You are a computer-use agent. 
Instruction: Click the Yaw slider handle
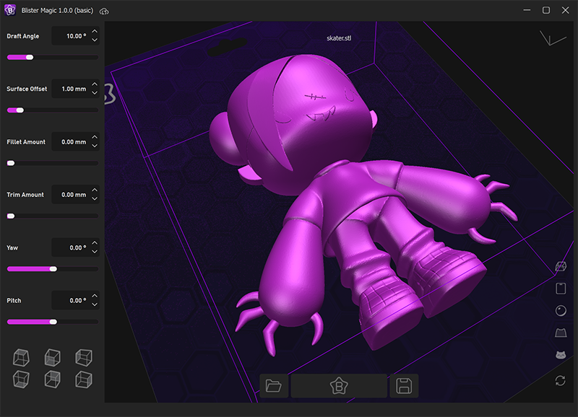click(53, 268)
